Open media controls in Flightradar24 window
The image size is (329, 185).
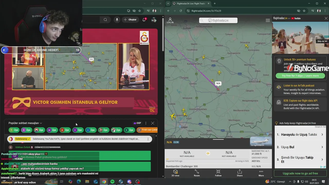click(x=313, y=11)
